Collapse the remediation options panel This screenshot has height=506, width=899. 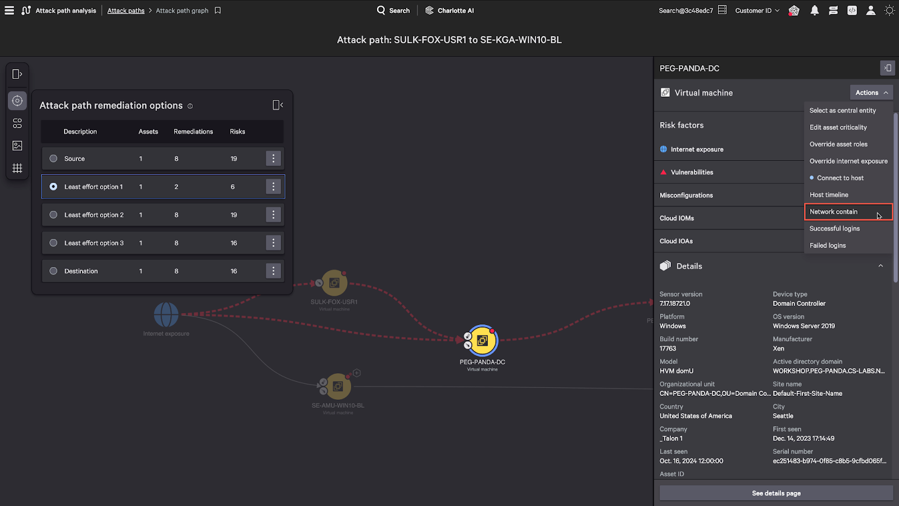click(278, 105)
